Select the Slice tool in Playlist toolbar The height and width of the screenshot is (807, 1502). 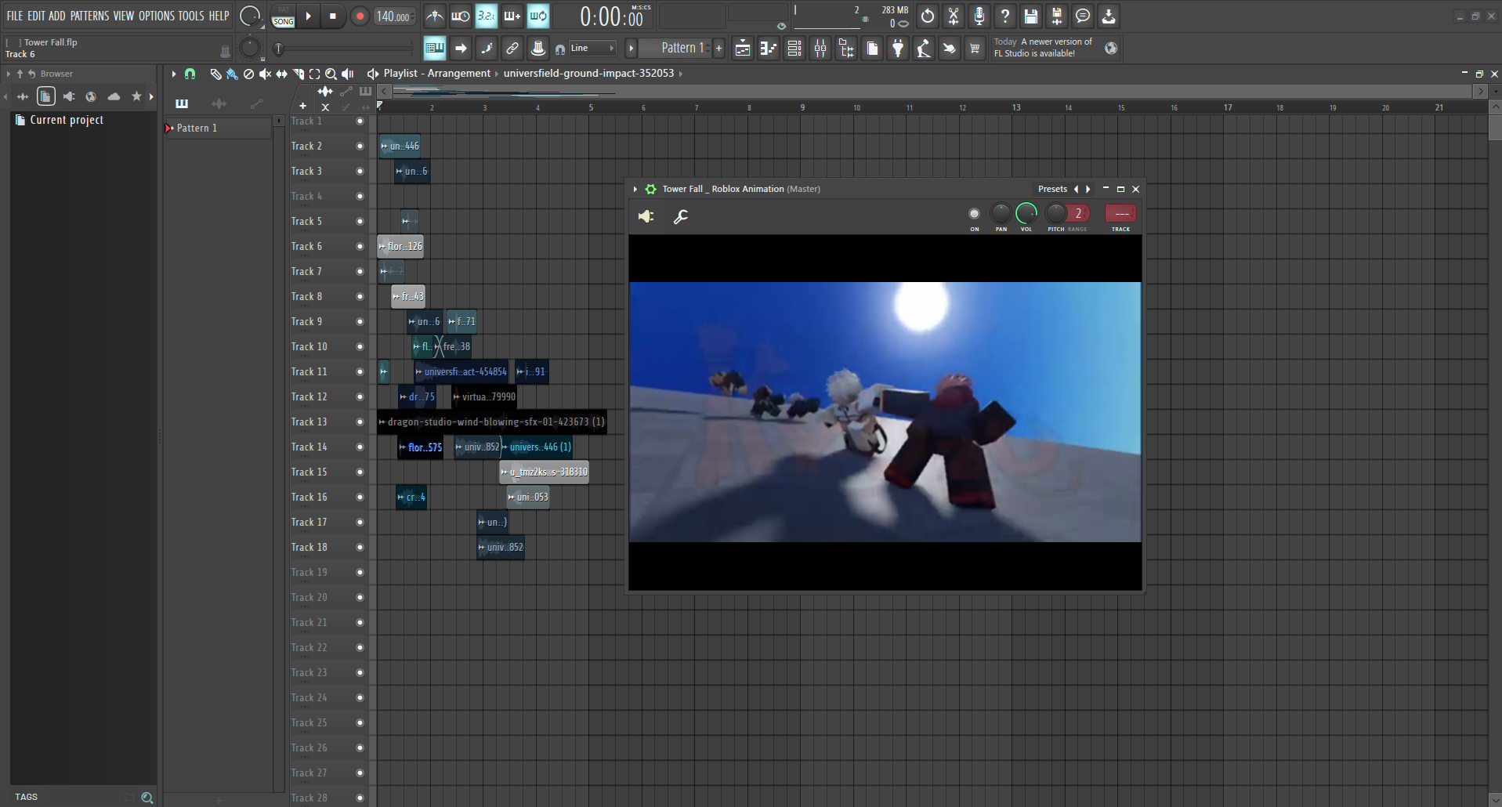coord(298,74)
